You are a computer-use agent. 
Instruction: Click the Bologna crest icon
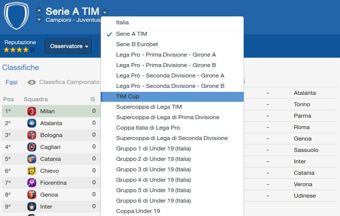click(32, 135)
